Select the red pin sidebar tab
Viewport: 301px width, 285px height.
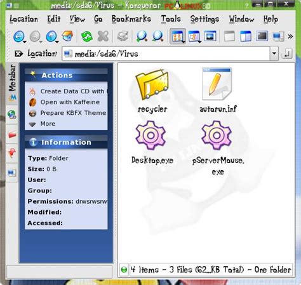(x=12, y=153)
